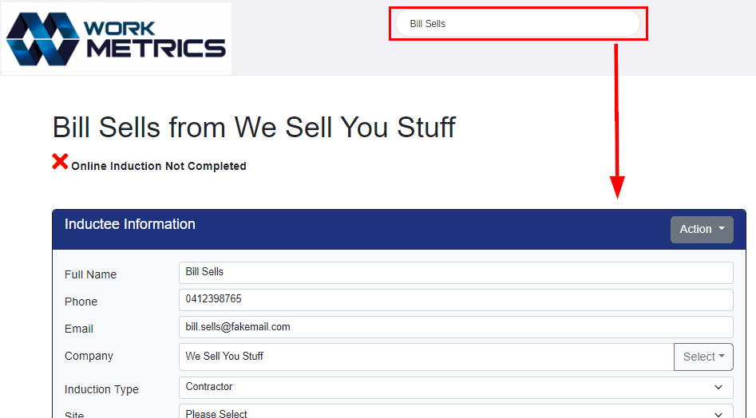Click the Select button caret icon
This screenshot has width=756, height=418.
(722, 357)
